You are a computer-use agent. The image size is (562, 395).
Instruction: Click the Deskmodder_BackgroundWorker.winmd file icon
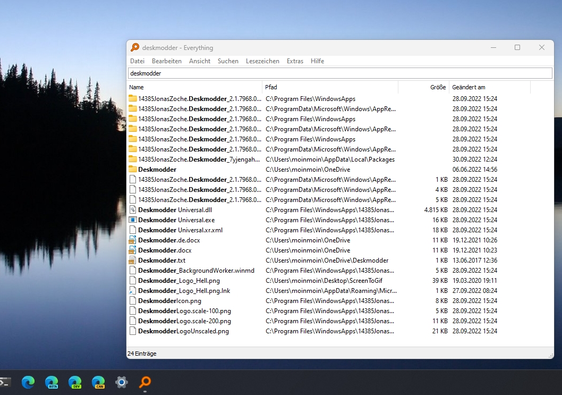[133, 271]
